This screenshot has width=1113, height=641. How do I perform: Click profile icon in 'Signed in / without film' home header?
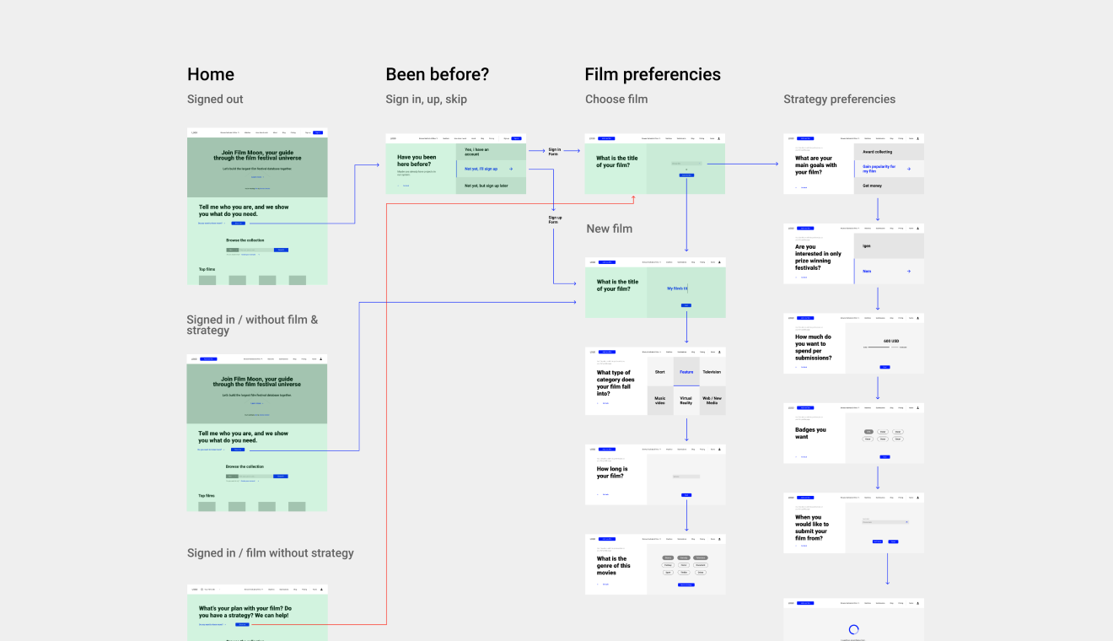coord(321,358)
